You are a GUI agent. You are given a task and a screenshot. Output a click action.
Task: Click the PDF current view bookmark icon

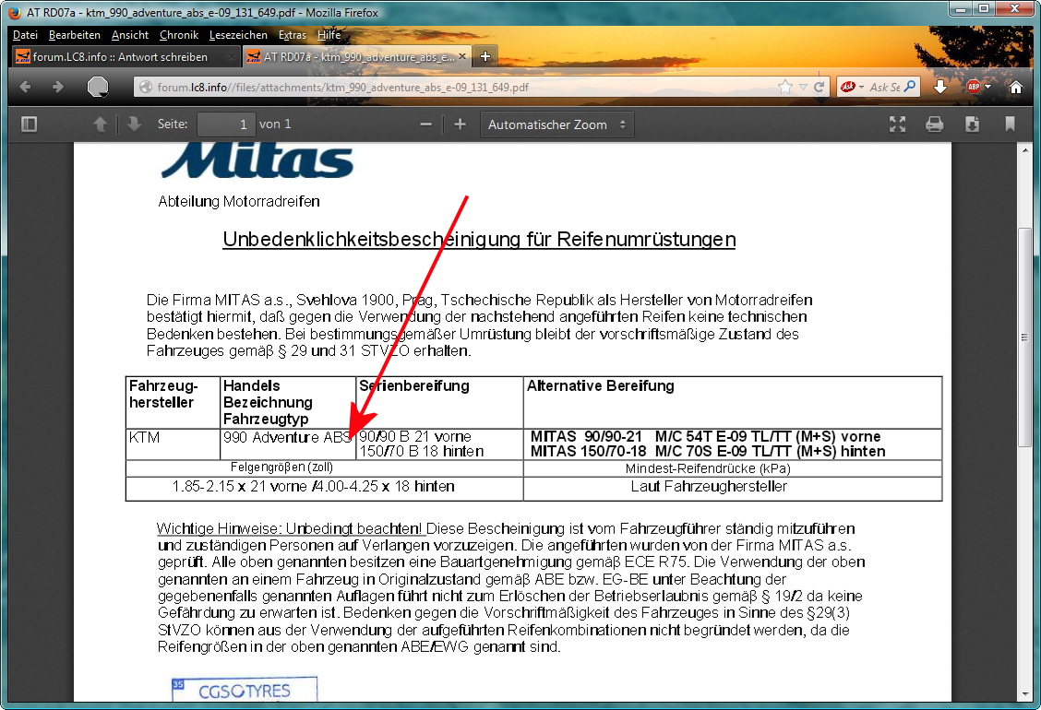[x=1010, y=124]
